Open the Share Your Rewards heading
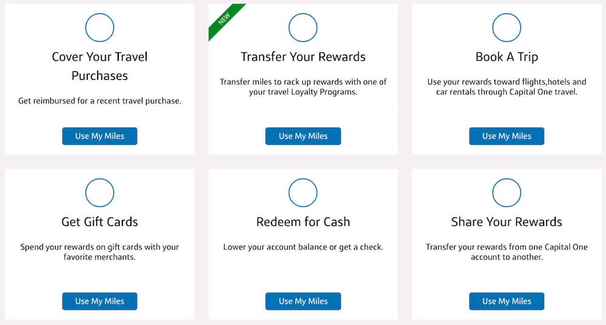606x325 pixels. pos(507,222)
